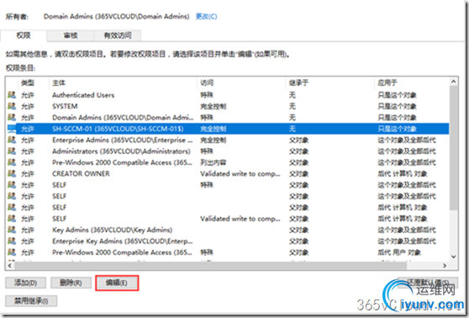The image size is (469, 318).
Task: Select Enterprise Key Admins entry
Action: (x=228, y=241)
